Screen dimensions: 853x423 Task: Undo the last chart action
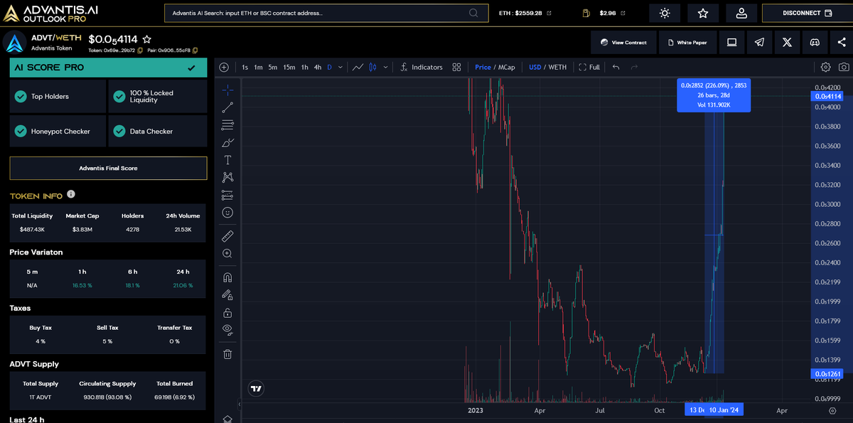point(616,68)
